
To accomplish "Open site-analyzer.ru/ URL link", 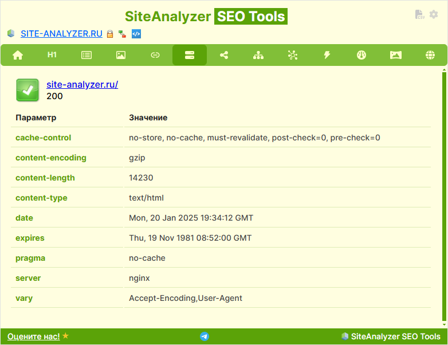I will (x=82, y=85).
